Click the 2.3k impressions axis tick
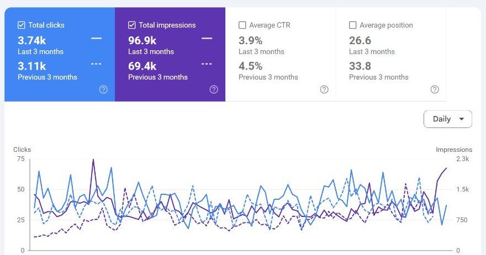 point(462,159)
